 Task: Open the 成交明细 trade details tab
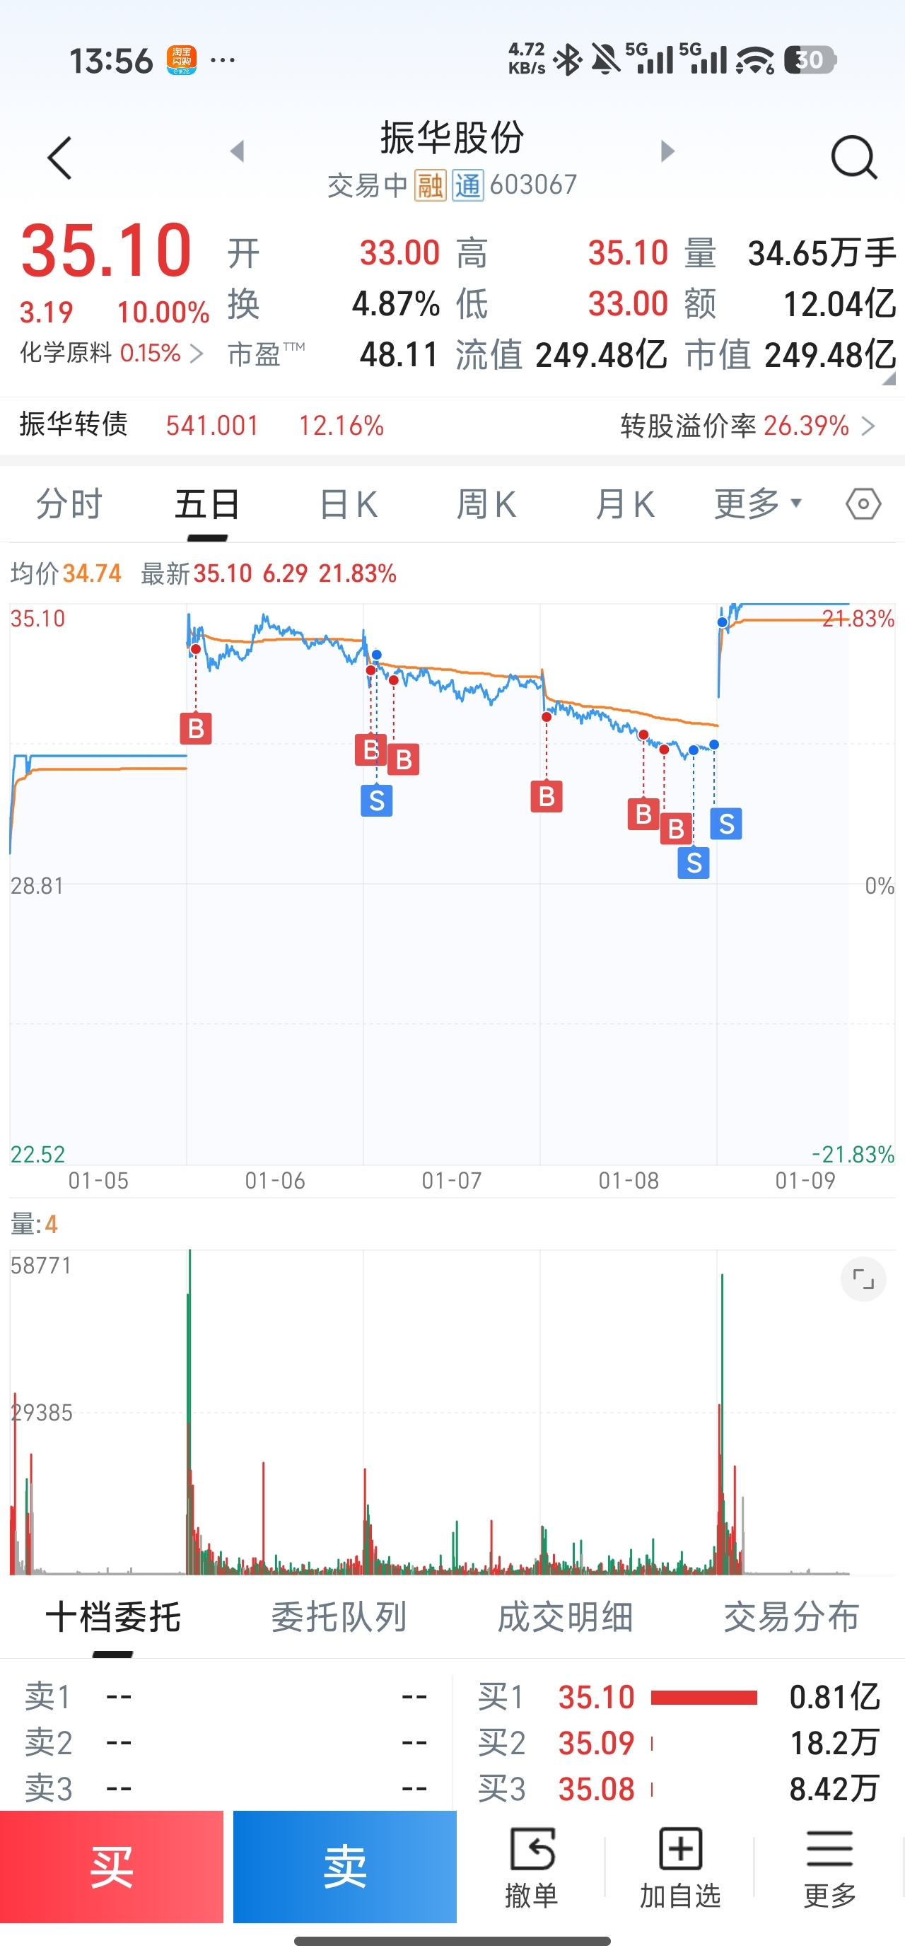point(565,1617)
